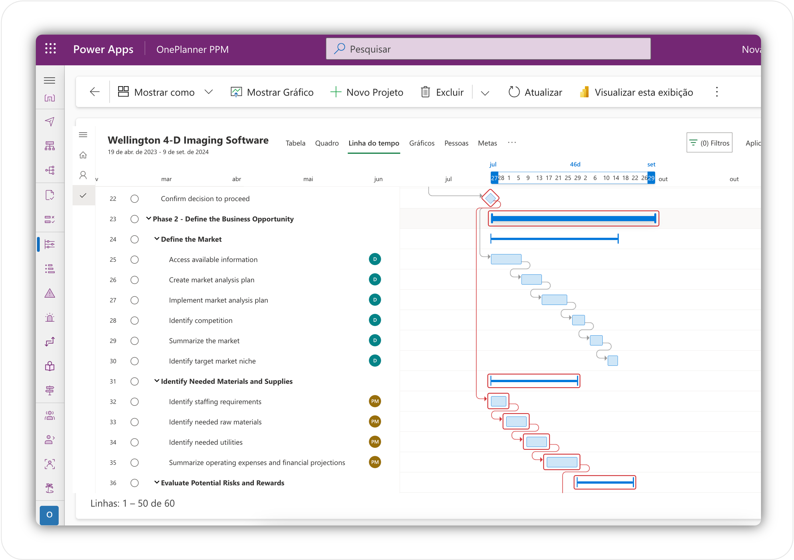This screenshot has width=794, height=560.
Task: Open the Gantt timeline sidebar icon
Action: [x=49, y=244]
